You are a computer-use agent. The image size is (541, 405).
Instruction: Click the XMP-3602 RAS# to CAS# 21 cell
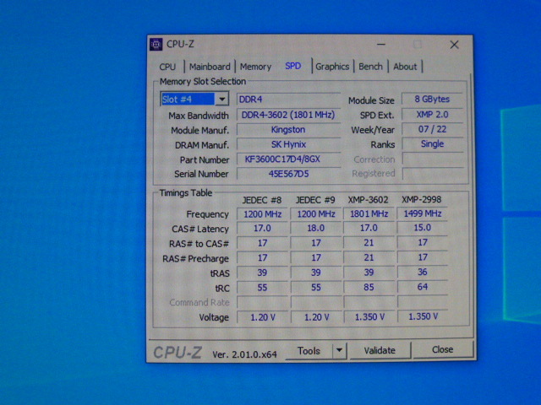369,243
